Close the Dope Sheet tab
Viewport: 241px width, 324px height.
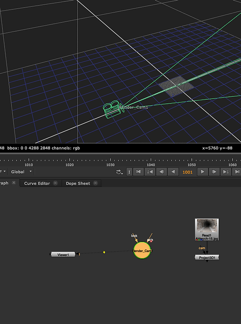(x=95, y=183)
